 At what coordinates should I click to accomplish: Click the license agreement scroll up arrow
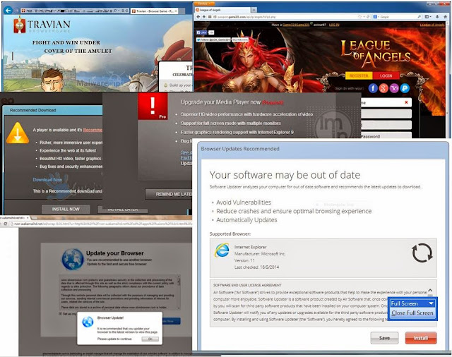pyautogui.click(x=430, y=290)
